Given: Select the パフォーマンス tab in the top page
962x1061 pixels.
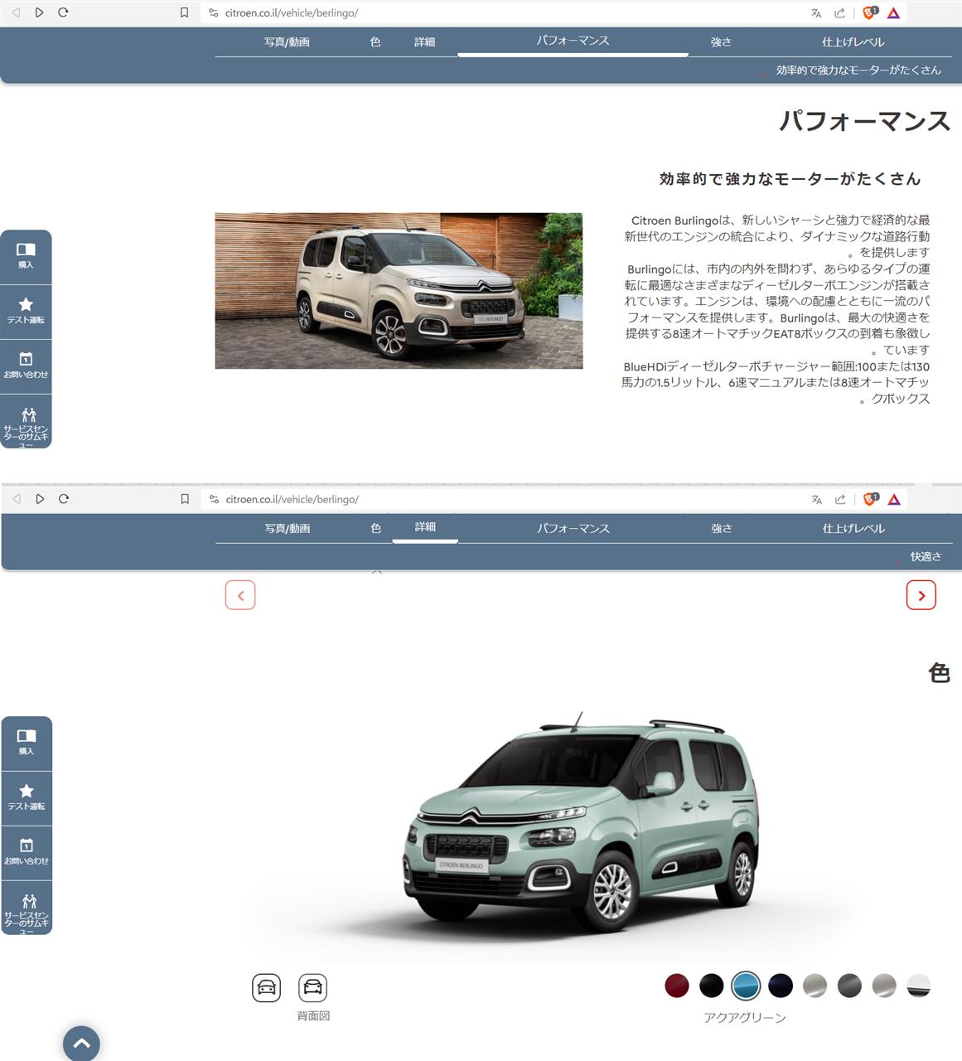Looking at the screenshot, I should 573,41.
